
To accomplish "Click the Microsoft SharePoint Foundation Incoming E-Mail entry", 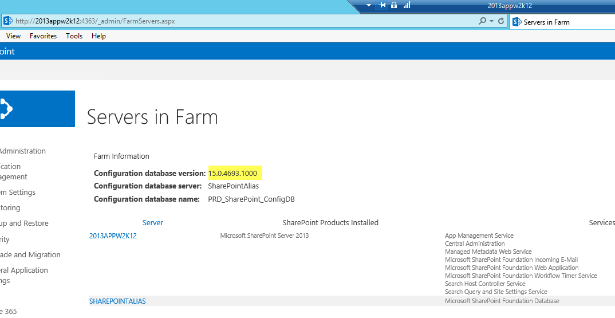I will (511, 260).
